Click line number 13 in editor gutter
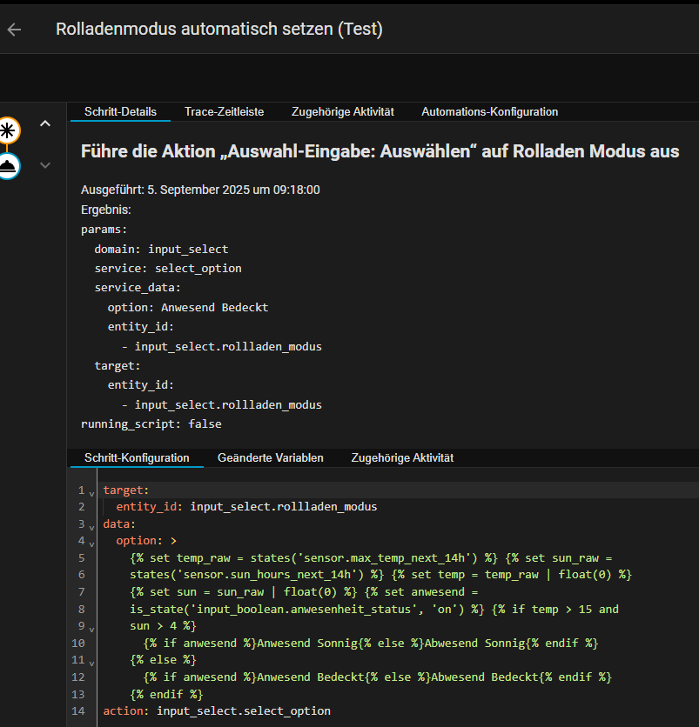This screenshot has height=727, width=699. point(80,694)
